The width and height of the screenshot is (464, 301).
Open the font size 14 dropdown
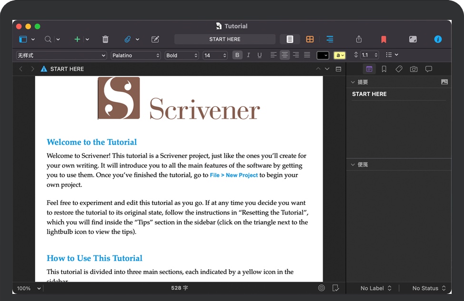[x=215, y=56]
